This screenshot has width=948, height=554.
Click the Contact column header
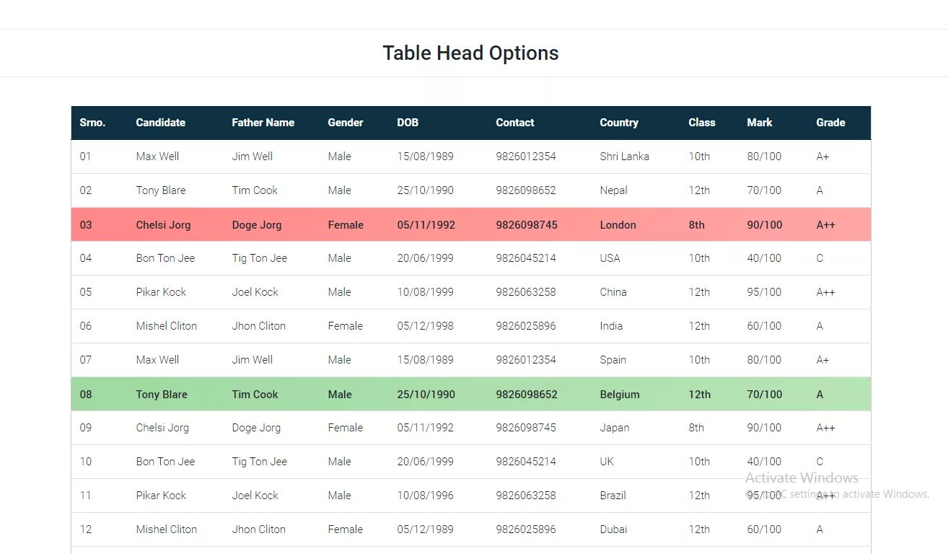(515, 123)
